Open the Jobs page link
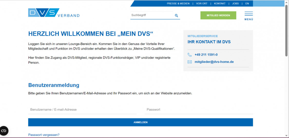Screen dimensions: 289x138 (x=235, y=4)
